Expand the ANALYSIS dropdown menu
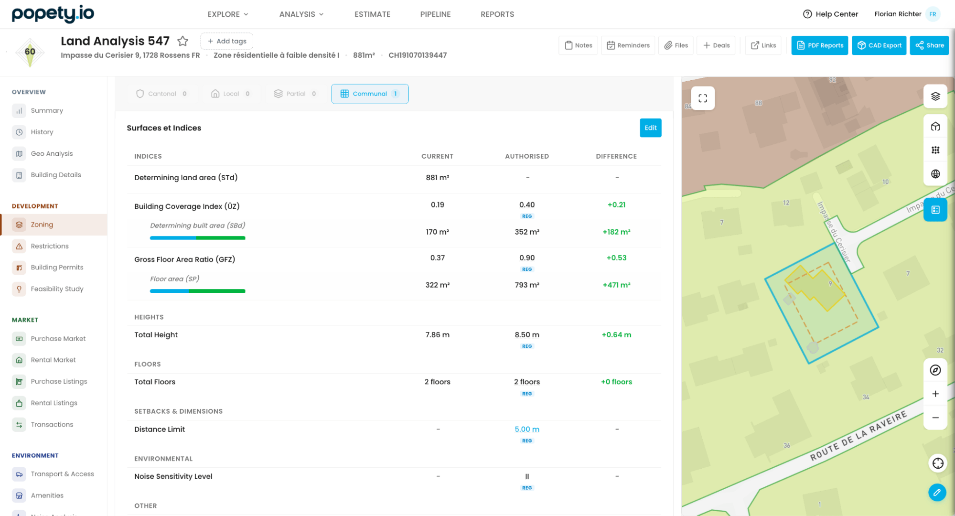Image resolution: width=955 pixels, height=516 pixels. [x=301, y=14]
